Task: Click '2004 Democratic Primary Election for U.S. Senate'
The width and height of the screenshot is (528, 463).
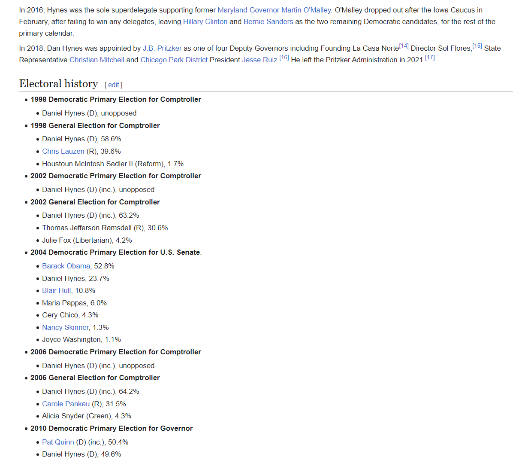Action: (115, 252)
